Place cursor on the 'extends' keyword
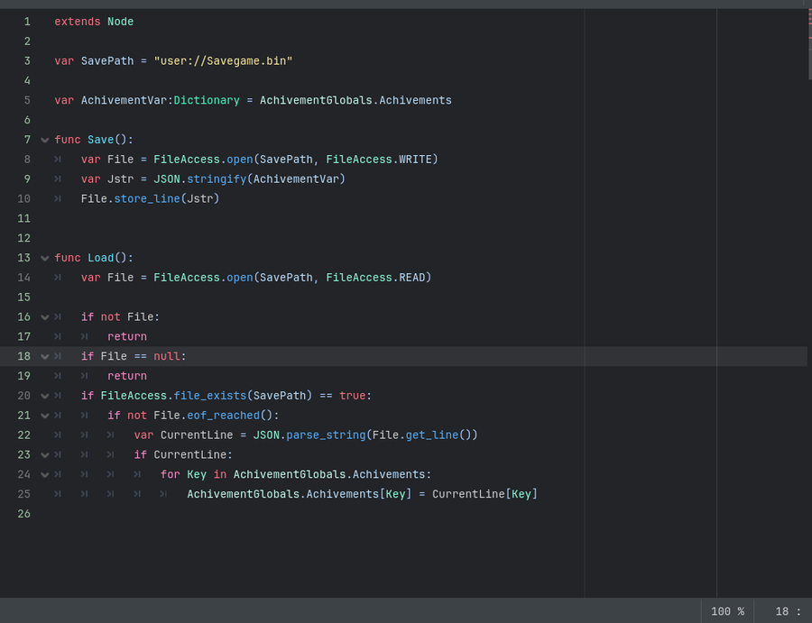 click(77, 22)
